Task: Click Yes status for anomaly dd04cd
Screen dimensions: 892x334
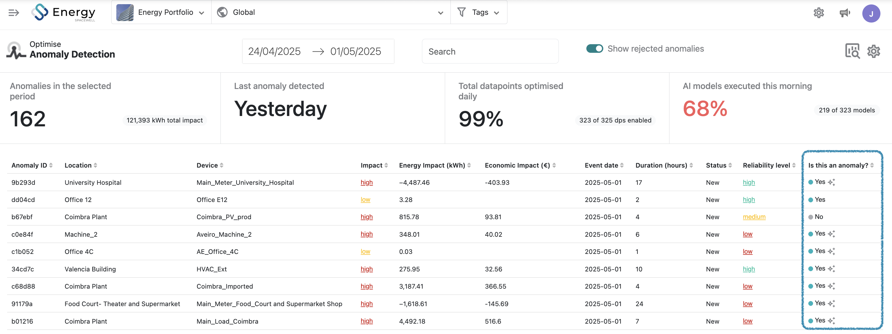Action: pyautogui.click(x=817, y=200)
